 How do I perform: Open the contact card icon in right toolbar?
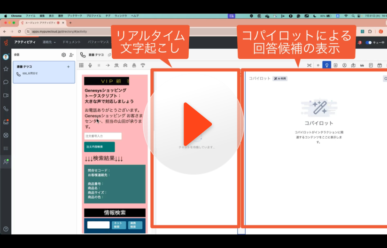click(x=335, y=65)
